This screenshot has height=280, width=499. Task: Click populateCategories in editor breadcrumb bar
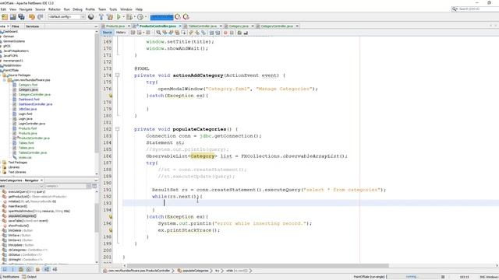(196, 271)
